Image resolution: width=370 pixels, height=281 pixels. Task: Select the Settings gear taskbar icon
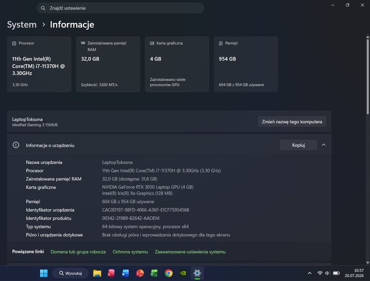tap(197, 273)
